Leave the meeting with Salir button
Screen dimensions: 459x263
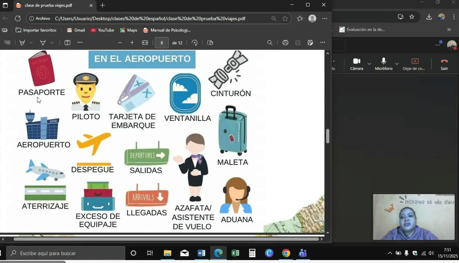click(x=444, y=64)
